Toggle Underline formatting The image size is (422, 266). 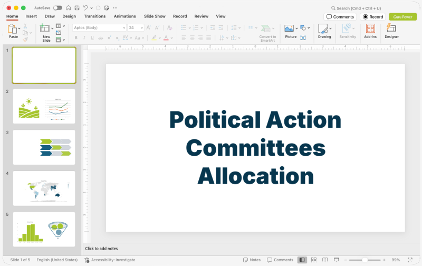[x=92, y=38]
